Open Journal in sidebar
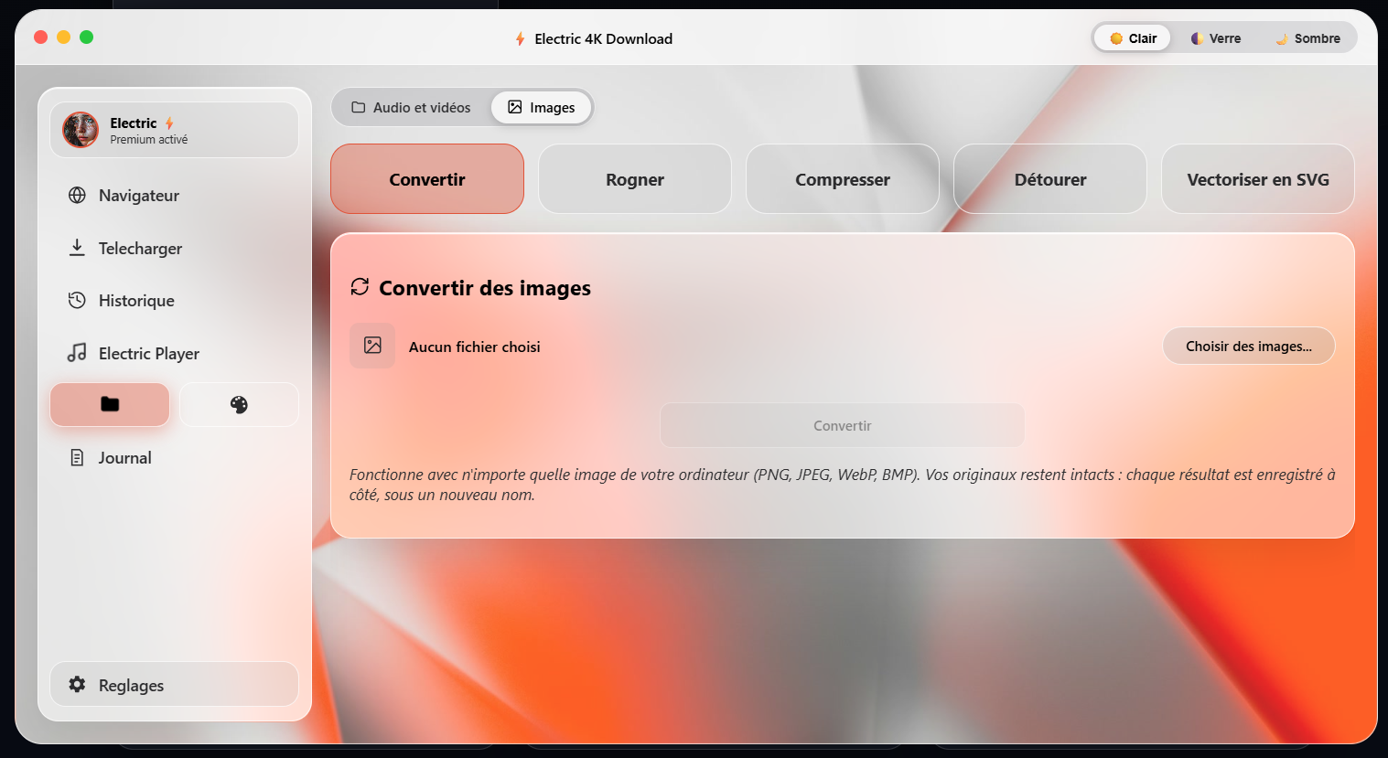This screenshot has width=1388, height=758. click(174, 457)
